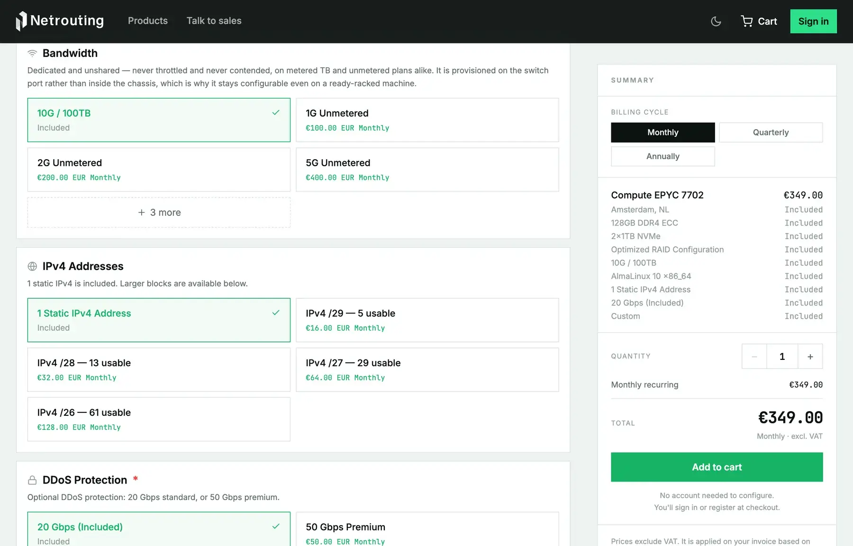
Task: Click the 128GB DDR4 ECC summary row
Action: (x=717, y=223)
